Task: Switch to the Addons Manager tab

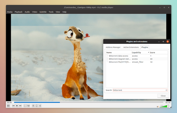Action: point(113,47)
